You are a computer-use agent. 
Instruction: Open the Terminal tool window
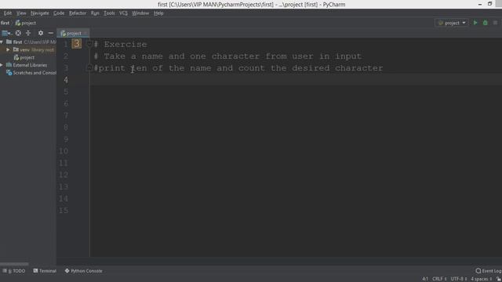coord(45,271)
